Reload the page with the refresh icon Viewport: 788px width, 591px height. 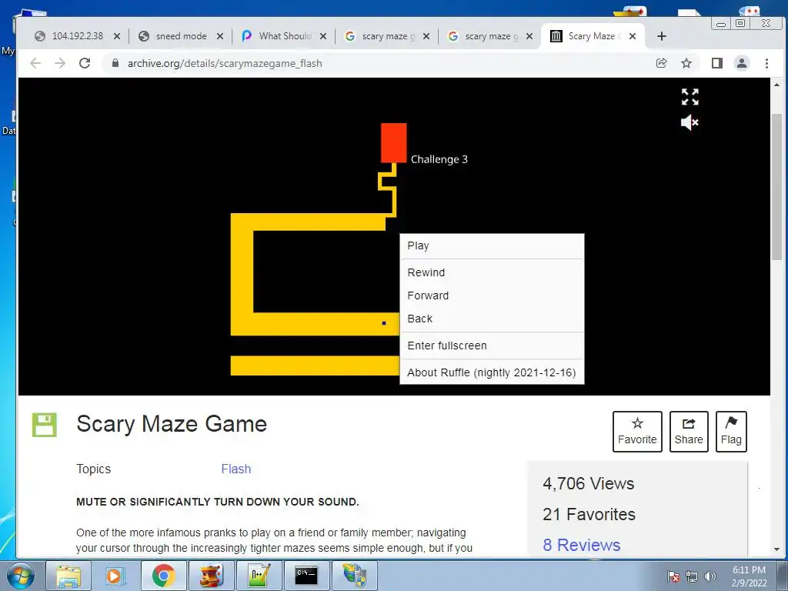tap(85, 63)
